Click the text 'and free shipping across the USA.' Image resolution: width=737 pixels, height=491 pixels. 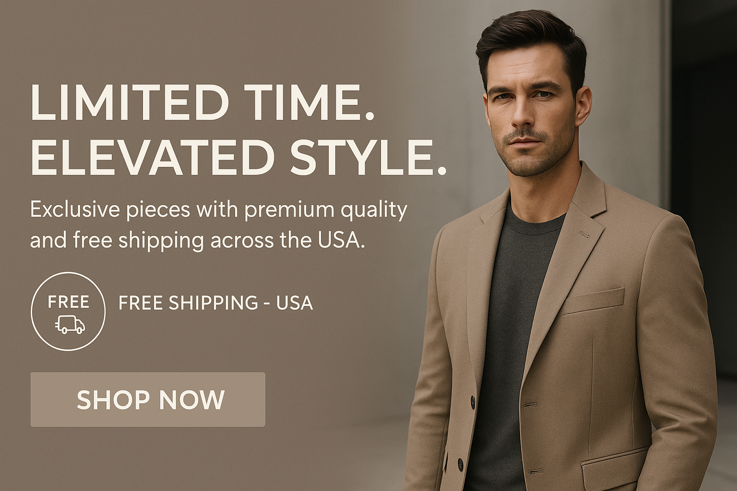pyautogui.click(x=198, y=240)
